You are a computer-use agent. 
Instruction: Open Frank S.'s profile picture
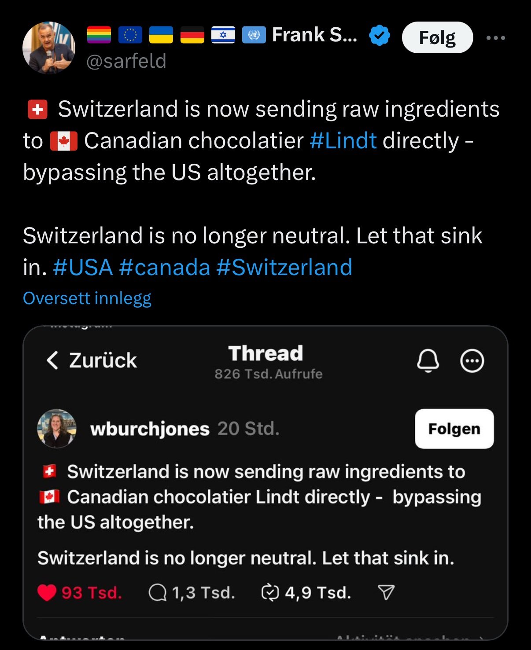tap(48, 48)
